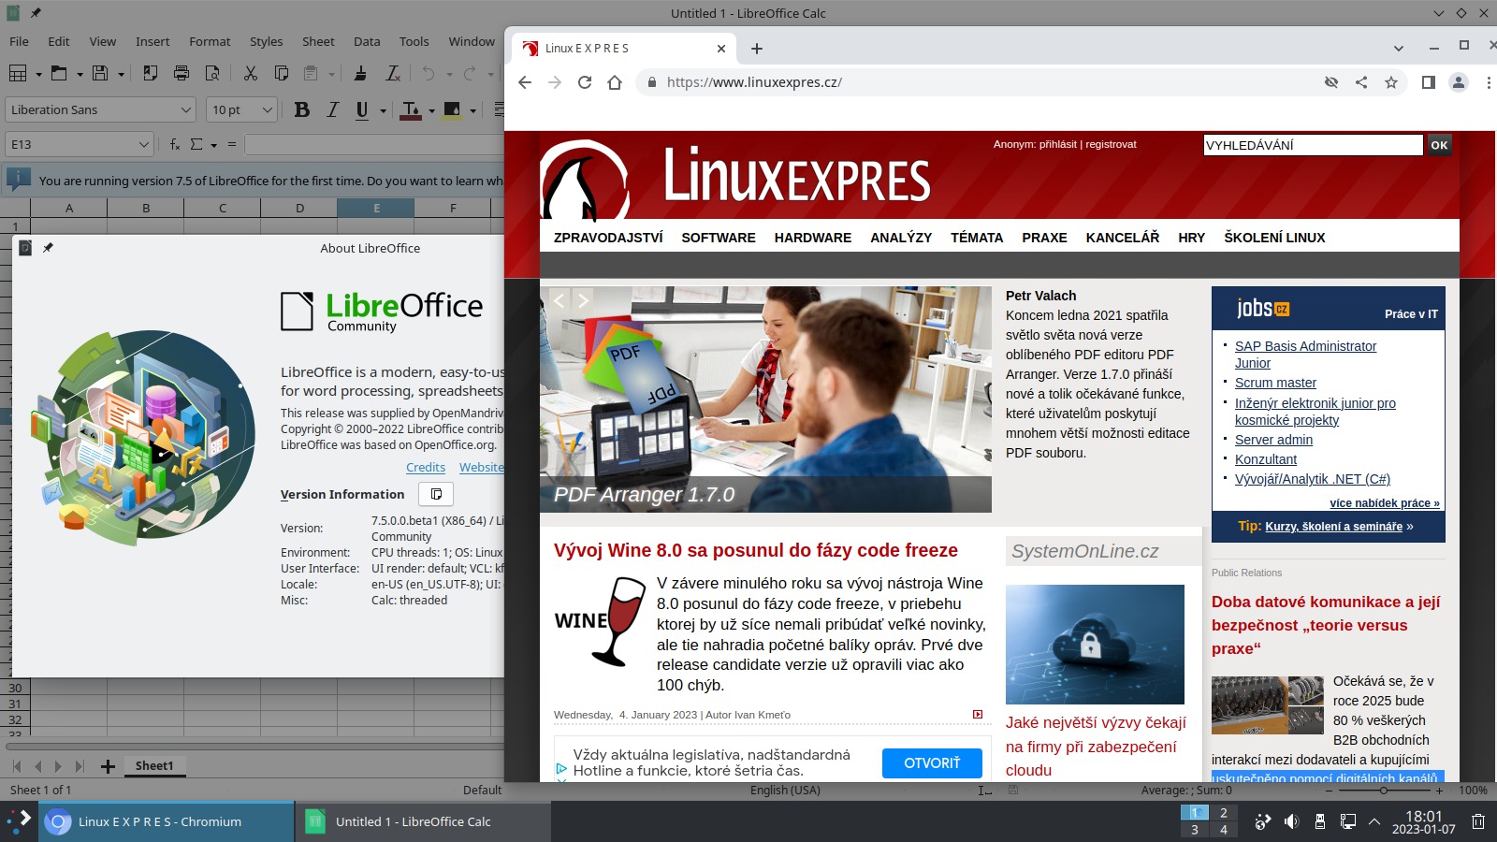Toggle Bold formatting in Calc
This screenshot has width=1497, height=842.
[x=301, y=109]
